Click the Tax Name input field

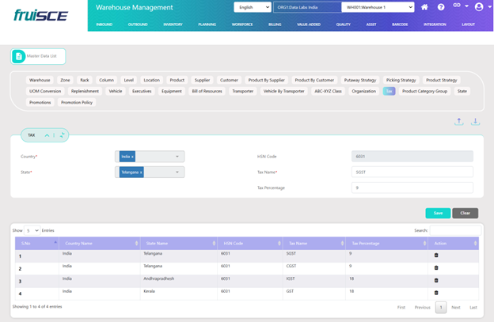point(412,172)
